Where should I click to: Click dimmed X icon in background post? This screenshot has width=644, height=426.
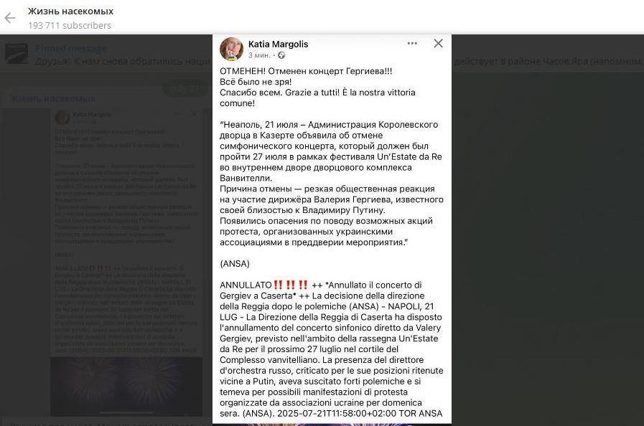[193, 114]
